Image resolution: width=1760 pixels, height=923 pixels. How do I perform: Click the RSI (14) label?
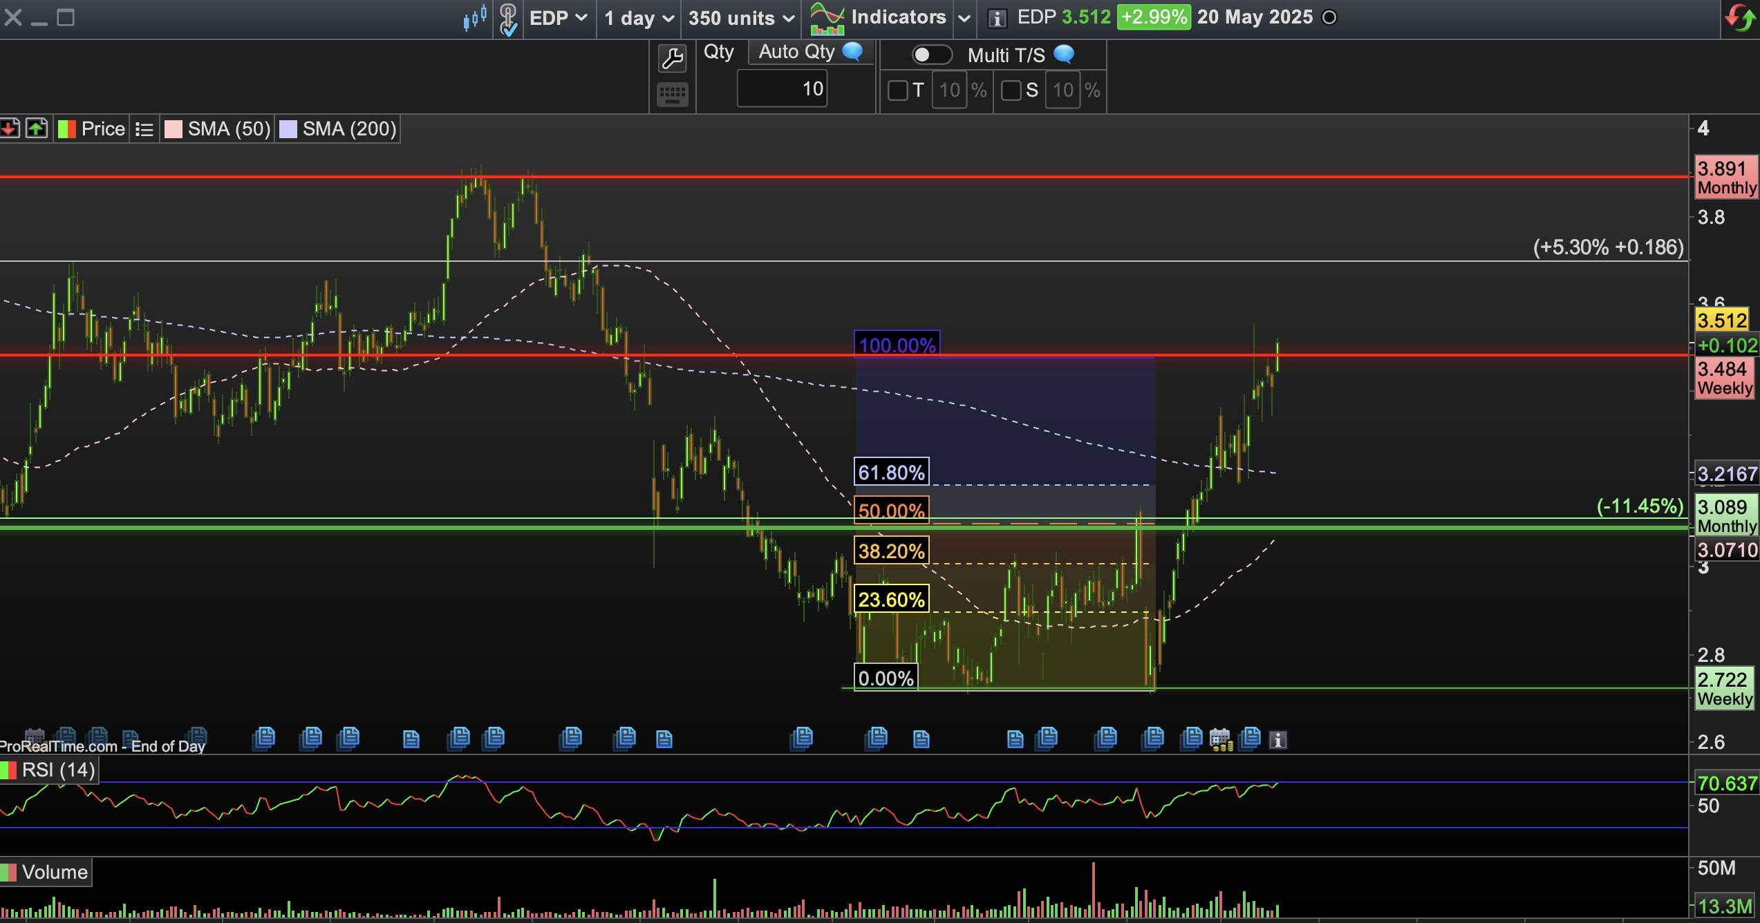(x=58, y=770)
